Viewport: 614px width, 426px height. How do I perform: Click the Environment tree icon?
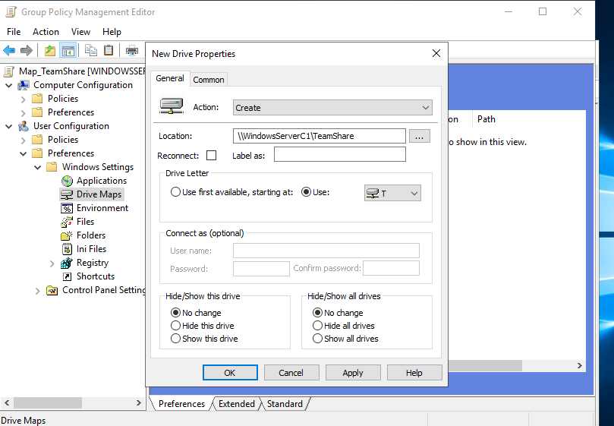pos(67,208)
